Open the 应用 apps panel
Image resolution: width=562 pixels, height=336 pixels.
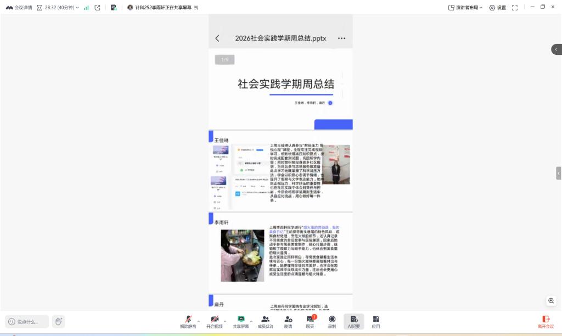[x=375, y=321]
